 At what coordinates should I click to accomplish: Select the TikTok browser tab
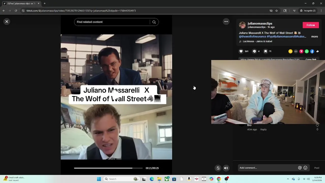click(x=21, y=4)
